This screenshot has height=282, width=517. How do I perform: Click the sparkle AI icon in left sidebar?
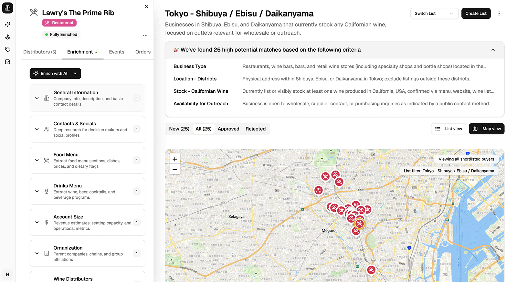pos(8,25)
